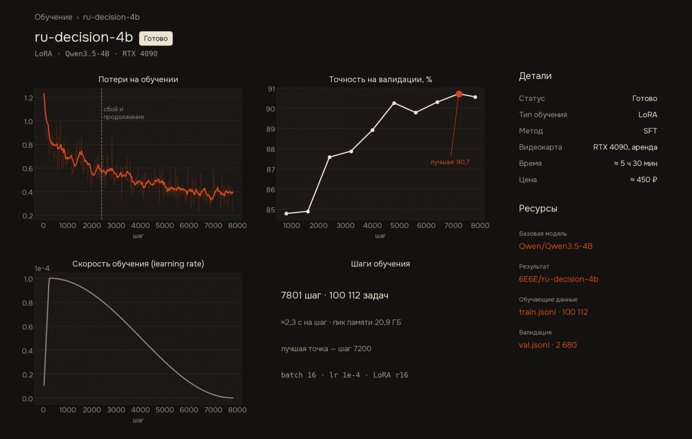692x439 pixels.
Task: Open val.jsonl · 2 680 validation link
Action: [x=547, y=345]
